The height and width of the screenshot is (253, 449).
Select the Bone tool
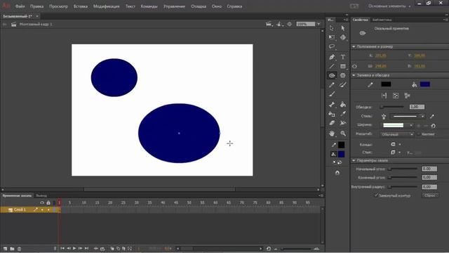(x=332, y=105)
